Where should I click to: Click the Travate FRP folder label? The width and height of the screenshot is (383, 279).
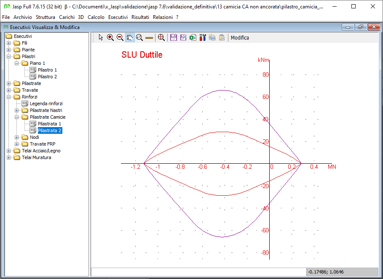[43, 144]
